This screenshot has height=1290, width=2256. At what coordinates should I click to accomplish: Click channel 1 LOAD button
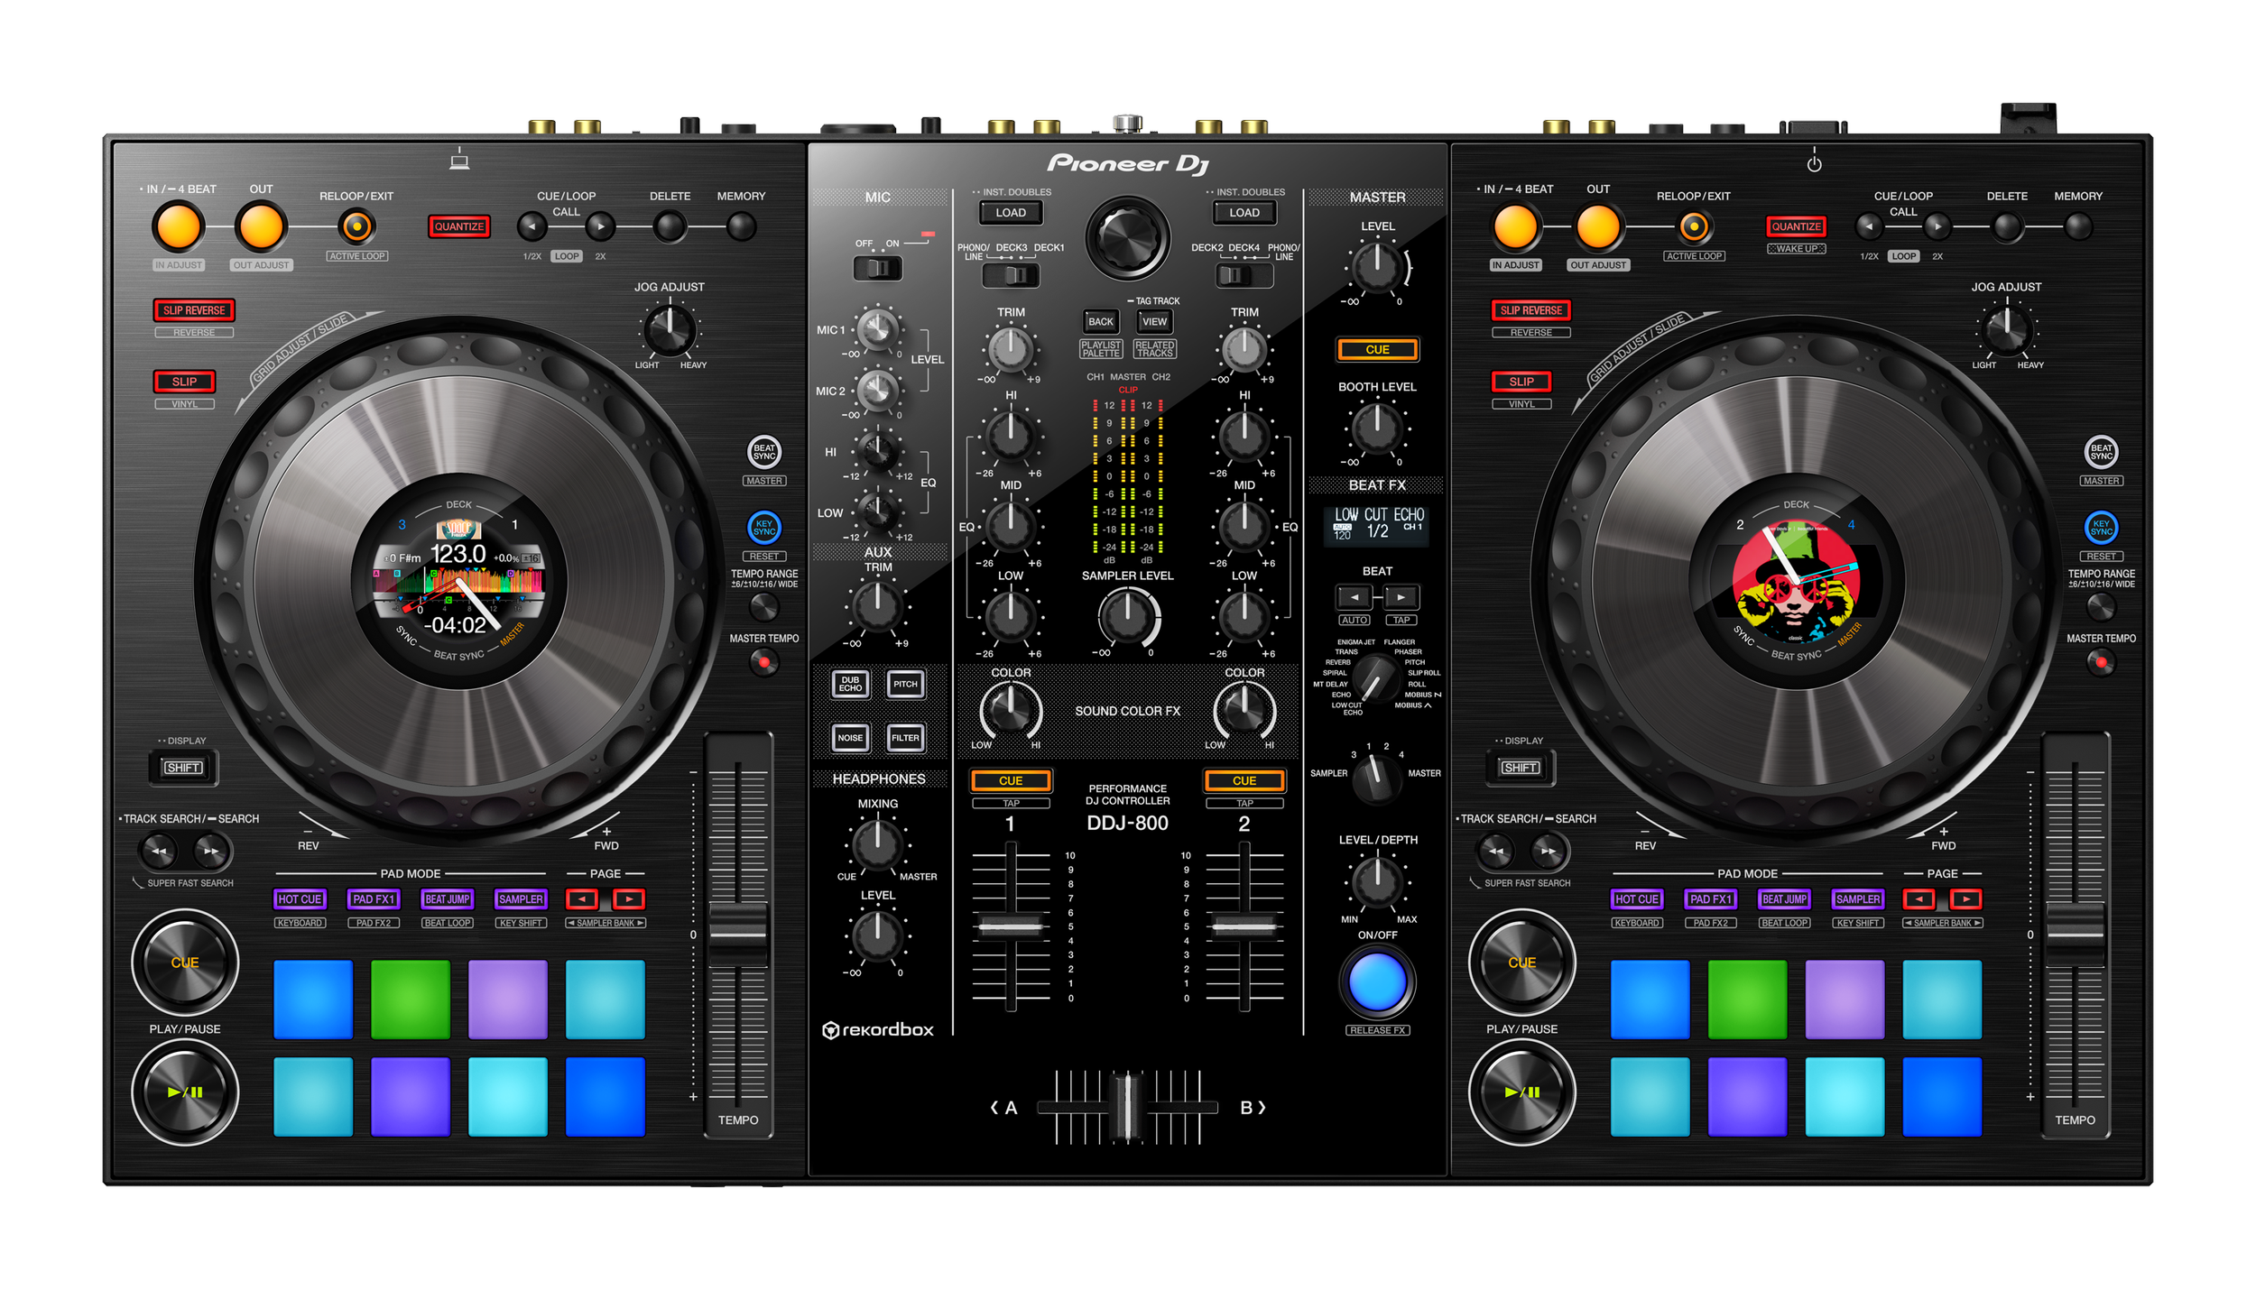pos(1011,213)
